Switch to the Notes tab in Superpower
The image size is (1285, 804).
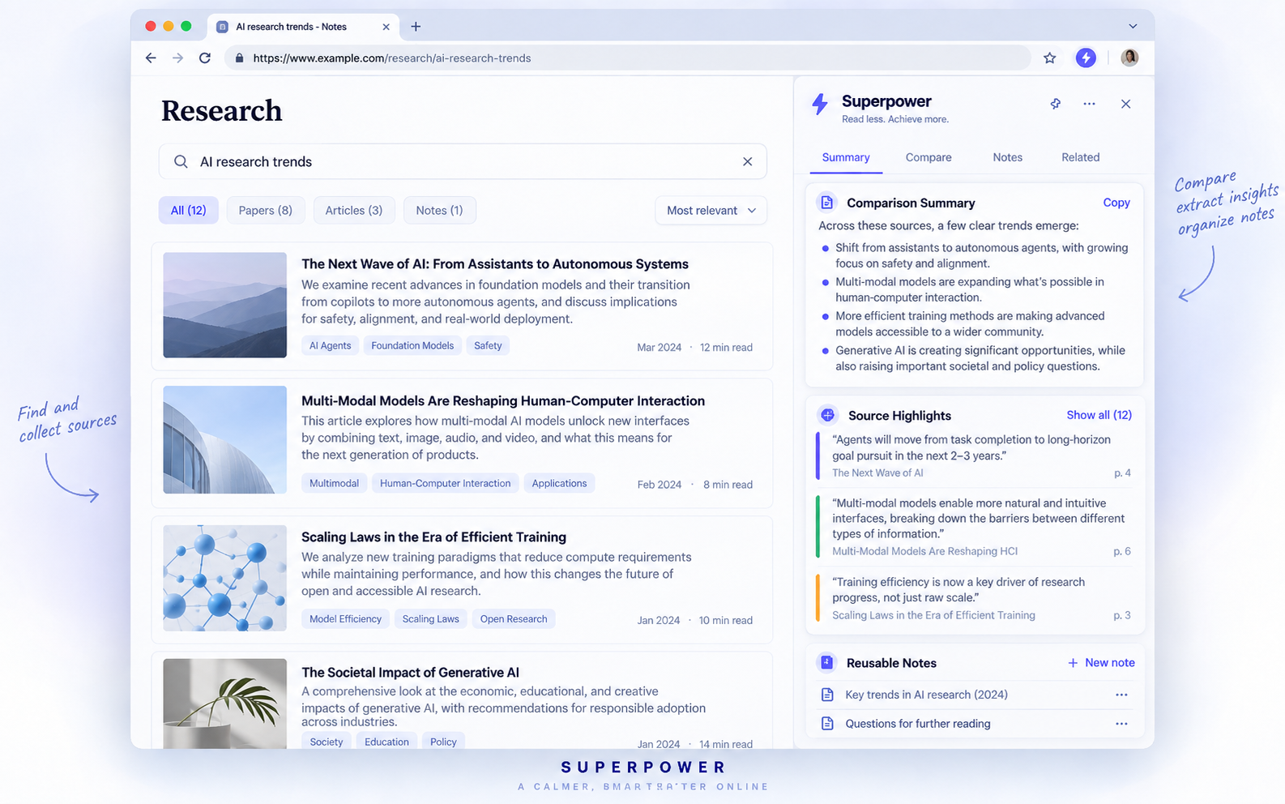1007,157
